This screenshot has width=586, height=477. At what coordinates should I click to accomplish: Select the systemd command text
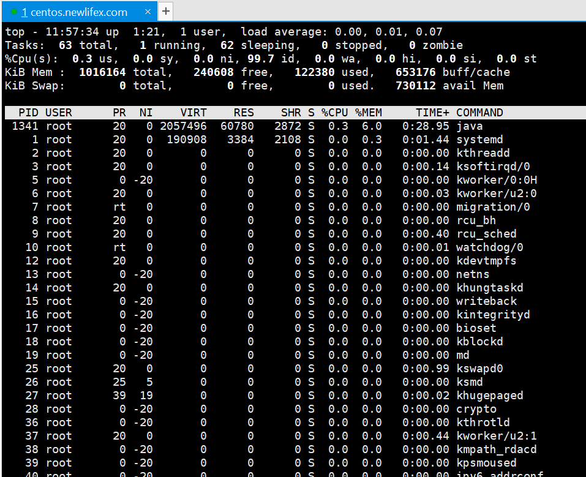pos(479,140)
